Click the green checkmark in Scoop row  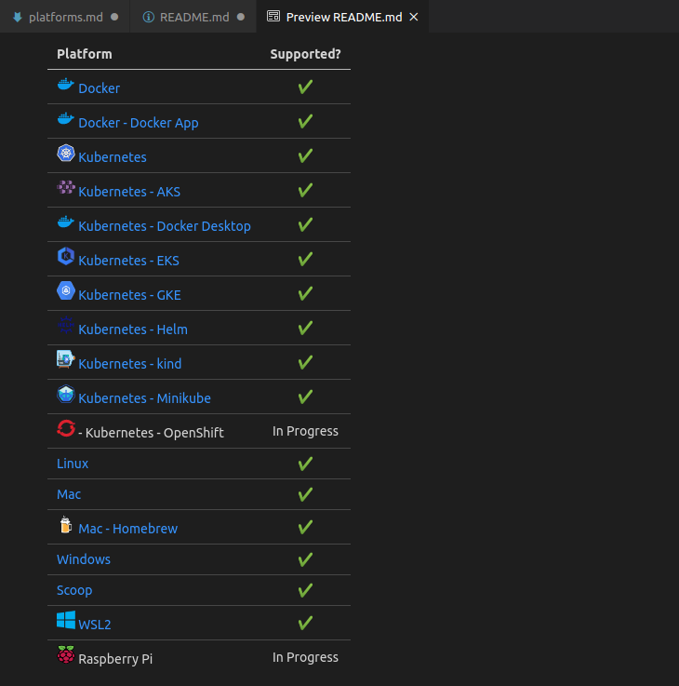coord(305,590)
